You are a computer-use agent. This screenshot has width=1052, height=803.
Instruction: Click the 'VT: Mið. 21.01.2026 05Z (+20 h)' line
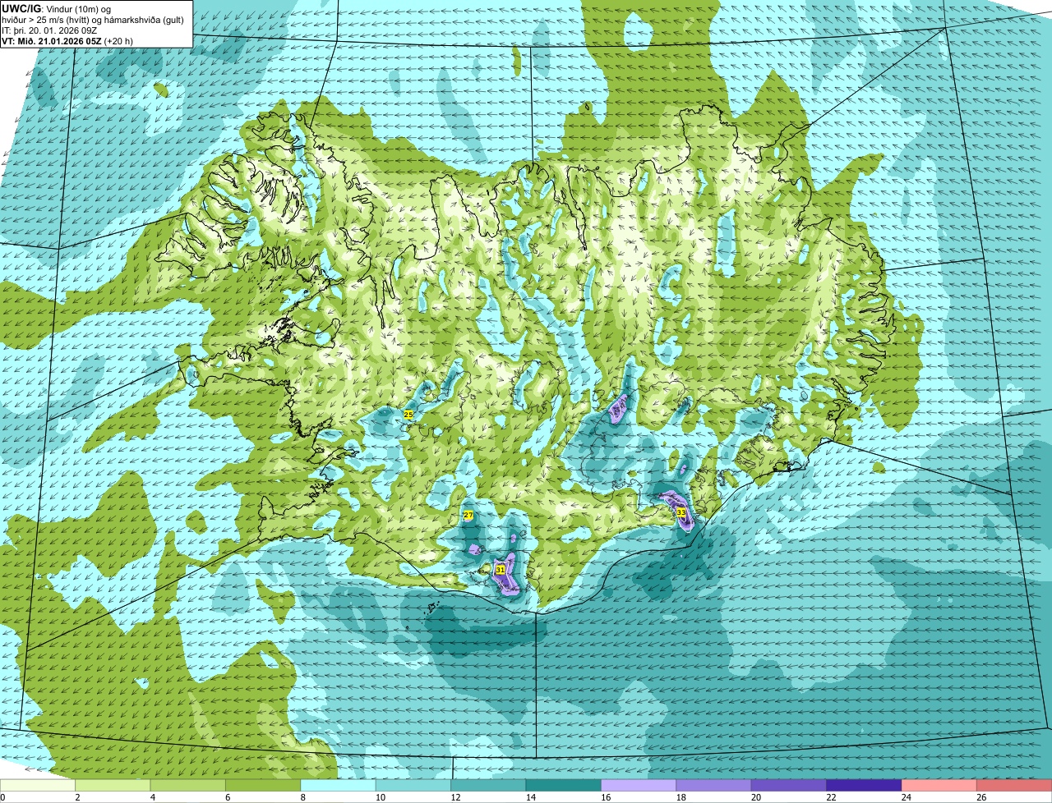point(67,40)
